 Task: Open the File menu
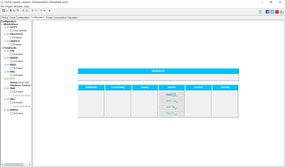coord(2,6)
